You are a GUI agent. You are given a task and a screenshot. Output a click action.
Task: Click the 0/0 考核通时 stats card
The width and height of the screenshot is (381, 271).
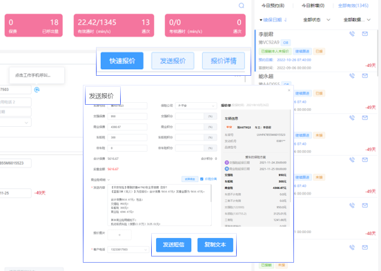(205, 26)
